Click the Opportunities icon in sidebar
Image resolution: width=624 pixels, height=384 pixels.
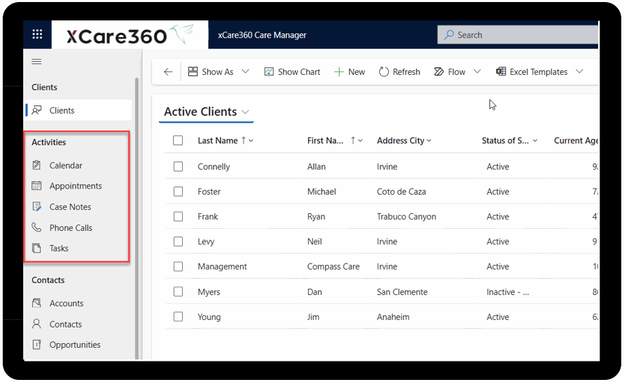[x=37, y=345]
